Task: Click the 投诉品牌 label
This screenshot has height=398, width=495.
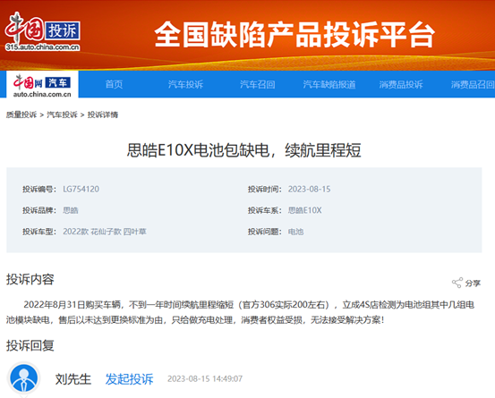Action: pyautogui.click(x=39, y=210)
